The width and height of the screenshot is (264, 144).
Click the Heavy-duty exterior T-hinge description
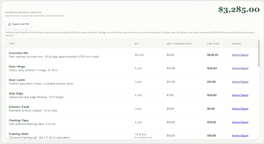[x=33, y=70]
